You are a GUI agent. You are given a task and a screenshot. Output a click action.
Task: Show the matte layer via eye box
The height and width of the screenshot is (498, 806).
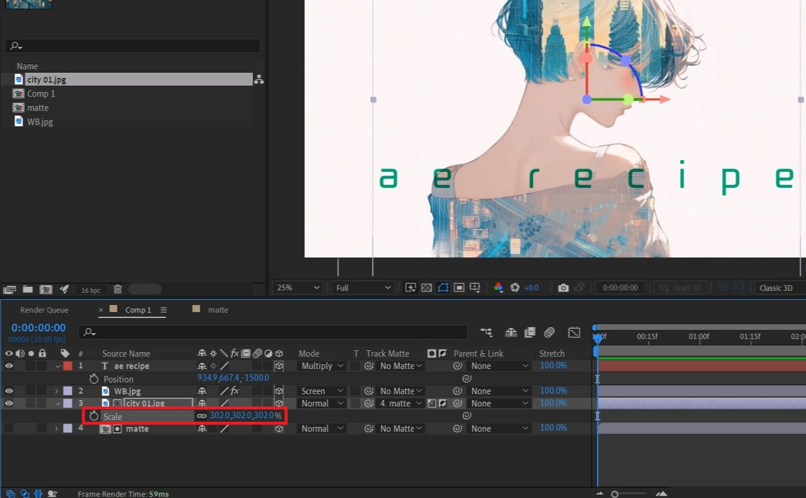click(9, 429)
